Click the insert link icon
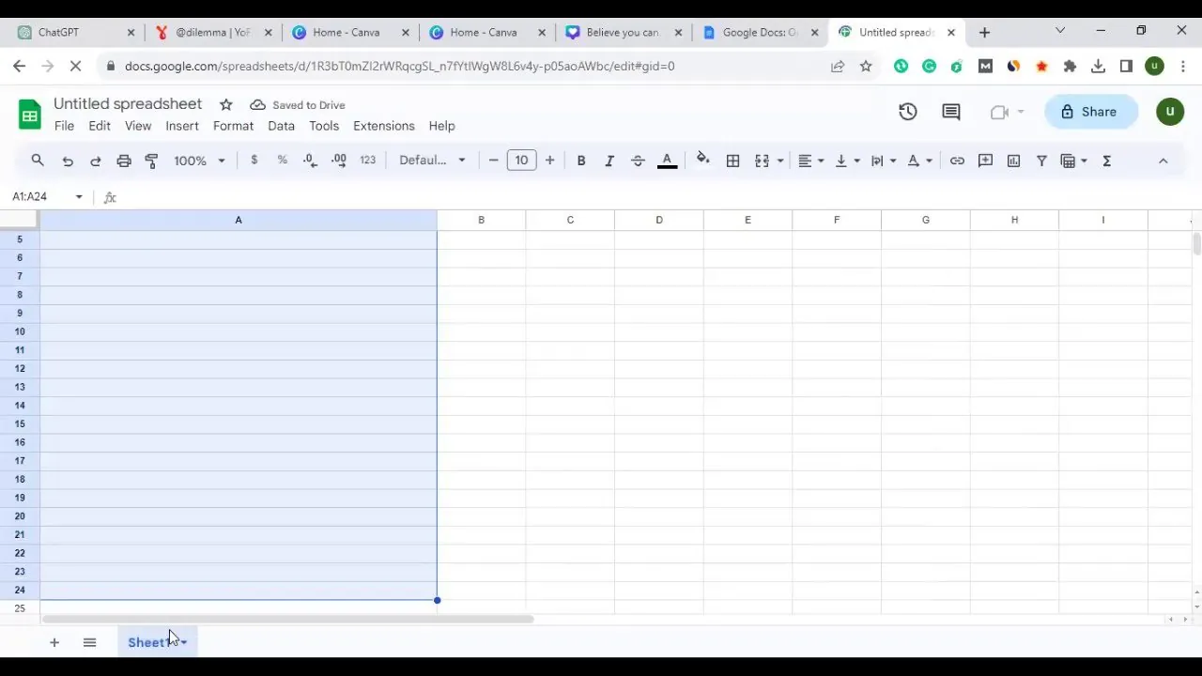 click(957, 161)
